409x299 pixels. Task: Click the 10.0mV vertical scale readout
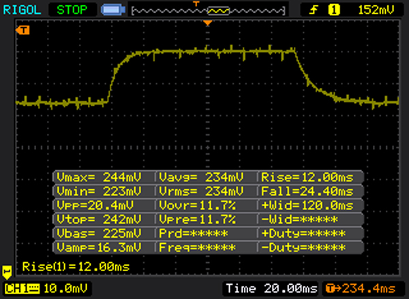[65, 289]
